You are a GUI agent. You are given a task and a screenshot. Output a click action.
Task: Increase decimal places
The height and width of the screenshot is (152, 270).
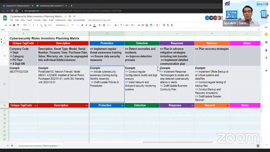click(x=45, y=25)
